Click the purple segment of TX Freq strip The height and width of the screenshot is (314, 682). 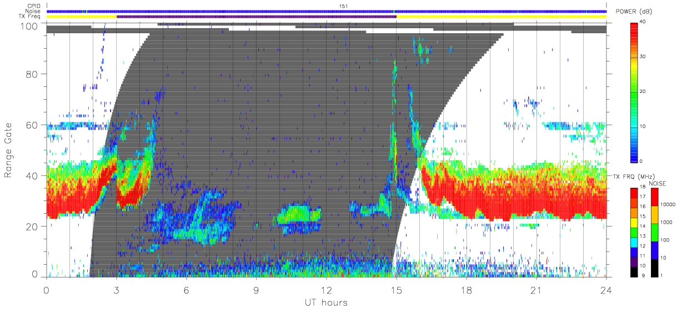(257, 17)
